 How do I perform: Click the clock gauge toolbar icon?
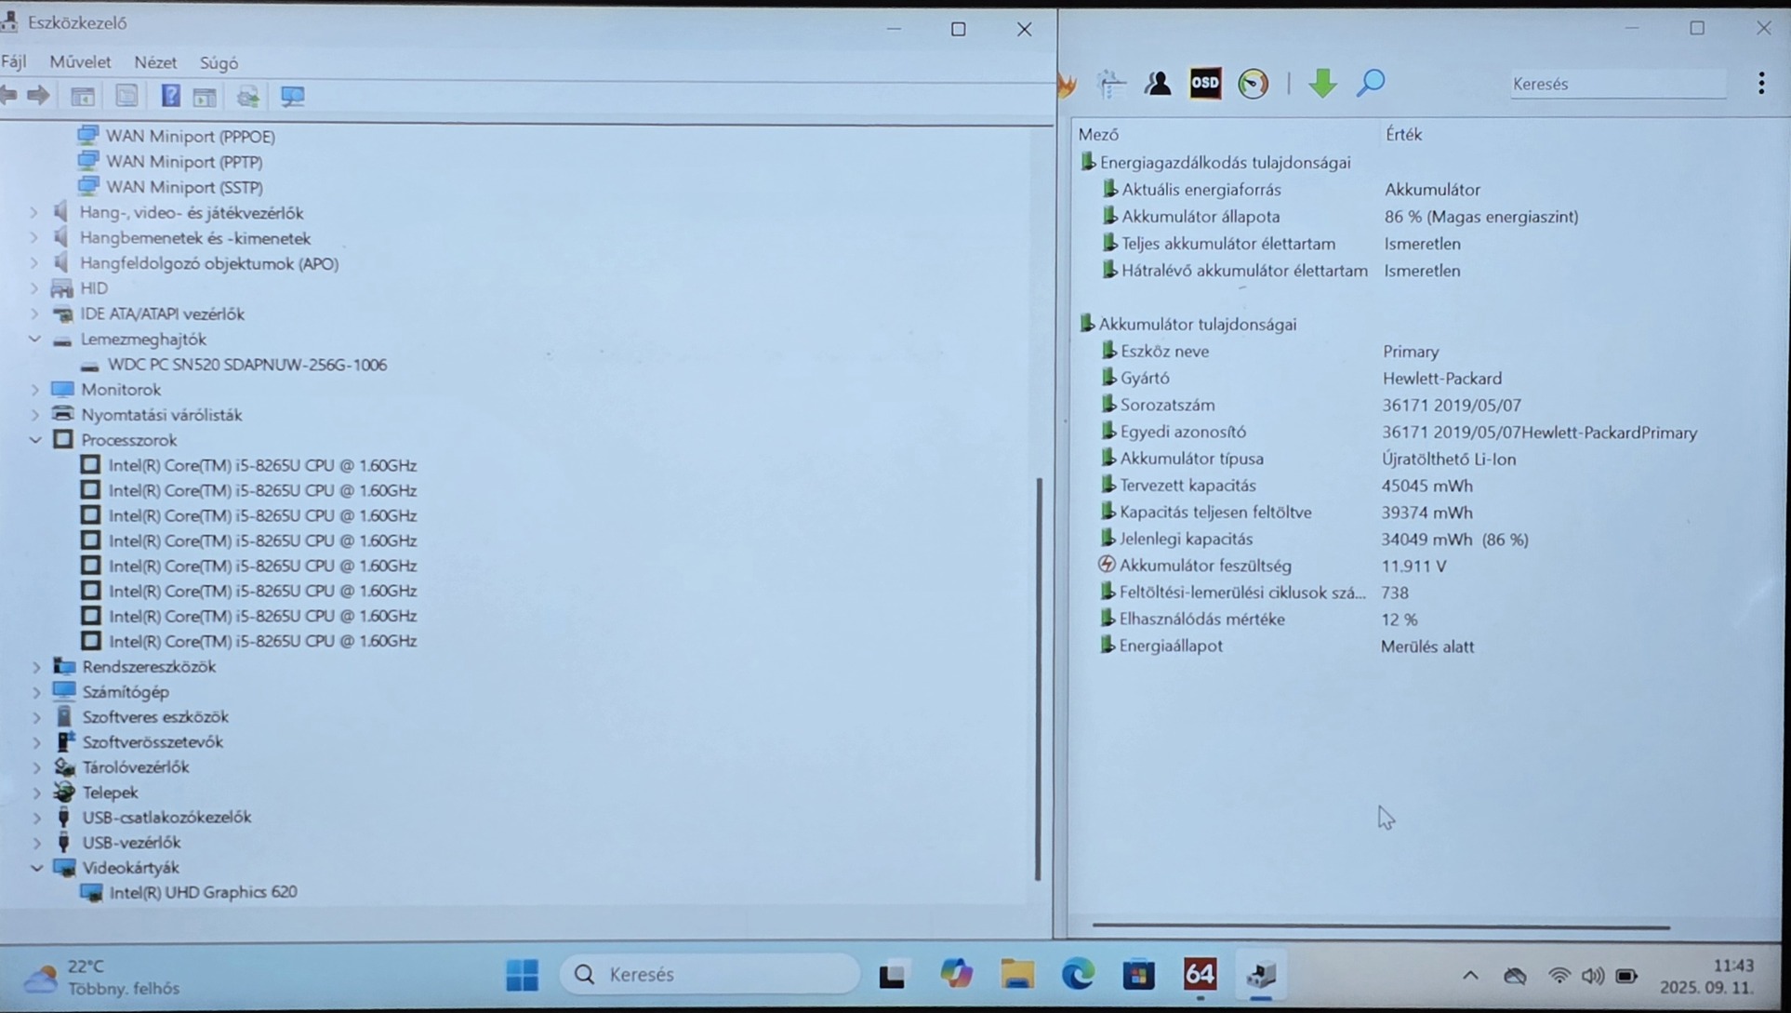tap(1253, 84)
